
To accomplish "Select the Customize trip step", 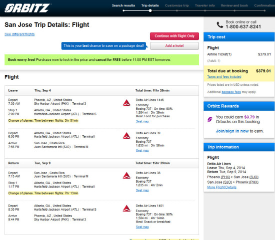I will [177, 5].
